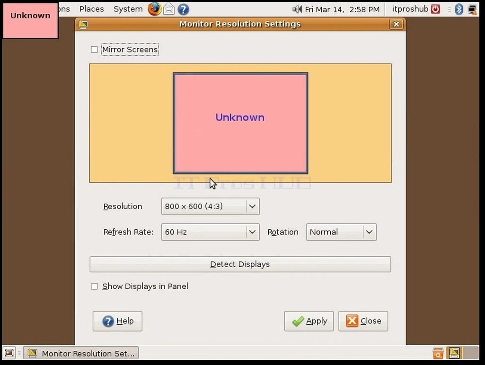Open the mail envelope icon in panel
The height and width of the screenshot is (365, 485).
click(x=169, y=9)
